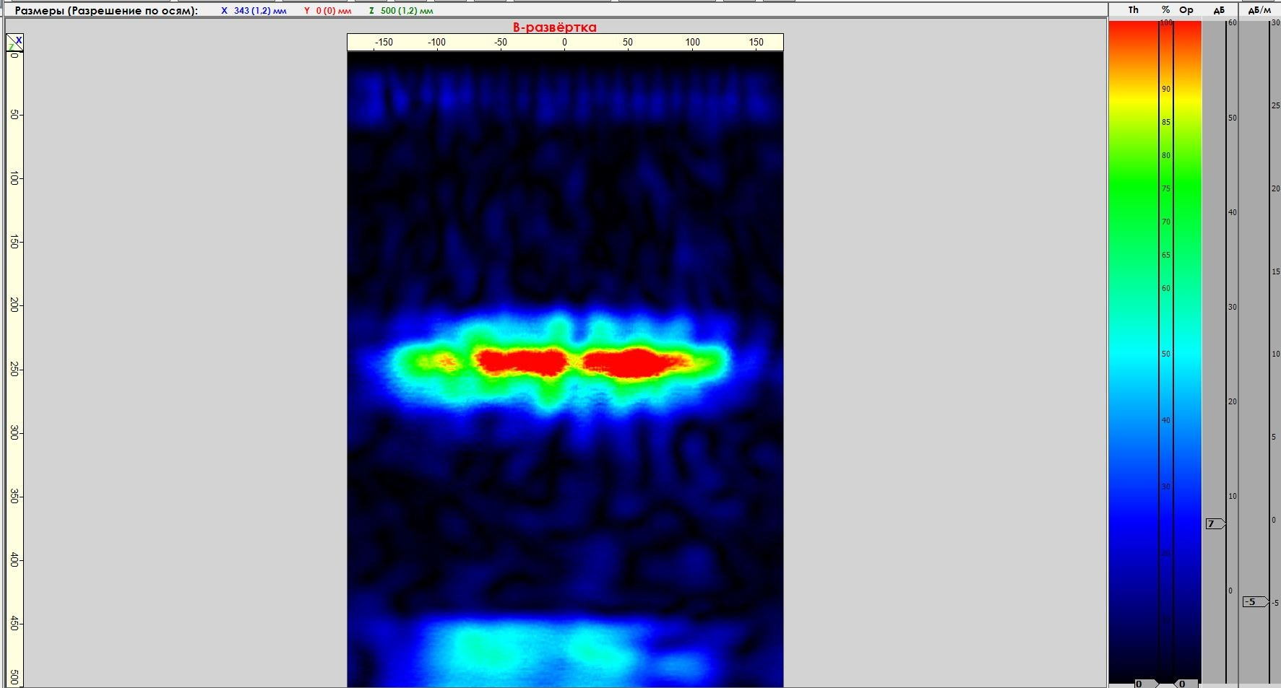The image size is (1281, 688).
Task: Click the 250 mark on vertical ruler
Action: [14, 369]
